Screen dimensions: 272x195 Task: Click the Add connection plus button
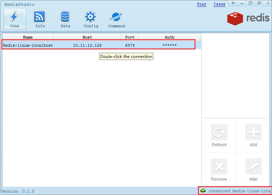pos(253,135)
